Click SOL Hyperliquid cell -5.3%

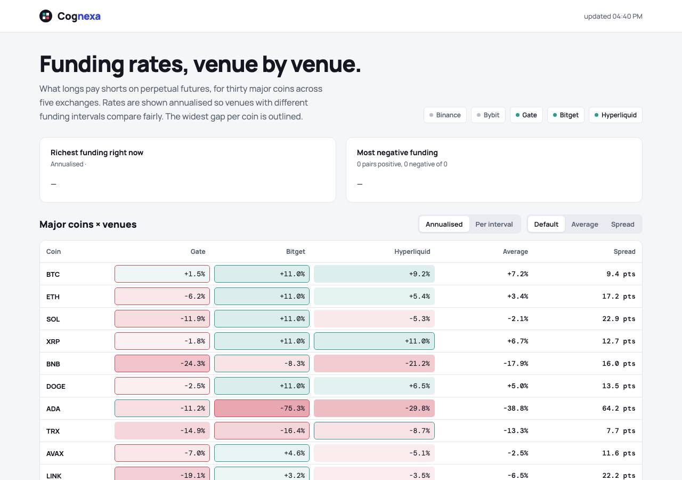(374, 319)
